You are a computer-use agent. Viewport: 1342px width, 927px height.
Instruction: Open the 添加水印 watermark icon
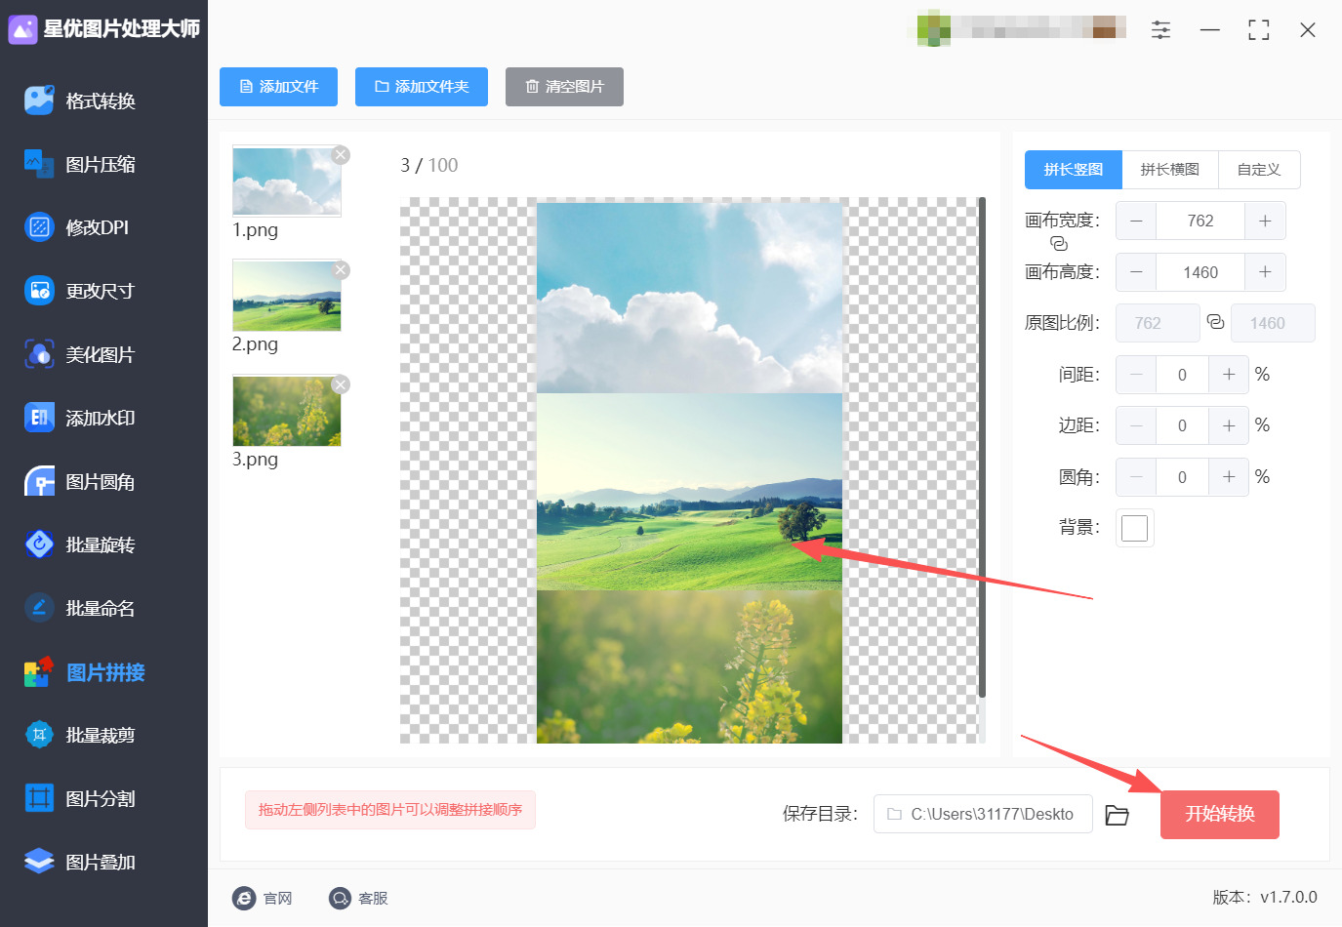39,418
